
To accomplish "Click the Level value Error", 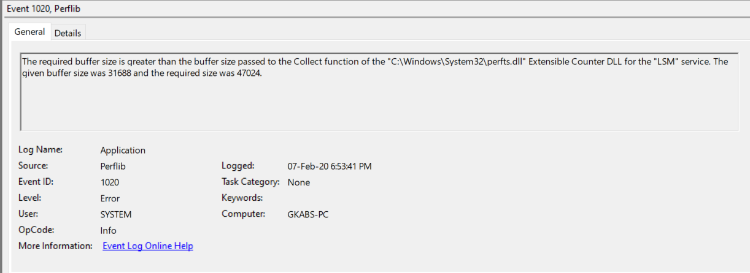I will (x=110, y=198).
